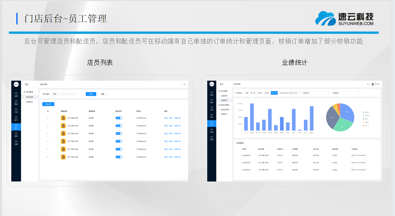Toggle account status switch in last staff row

pyautogui.click(x=119, y=157)
